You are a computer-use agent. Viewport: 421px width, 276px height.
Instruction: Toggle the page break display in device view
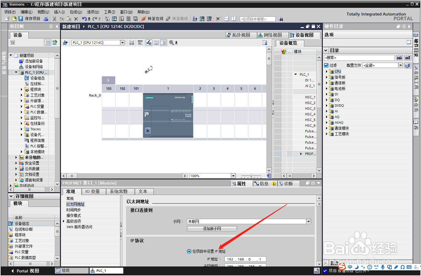(x=156, y=43)
